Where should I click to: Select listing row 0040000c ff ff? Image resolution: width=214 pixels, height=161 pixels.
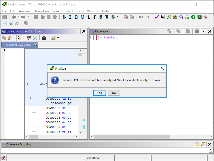coord(58,132)
